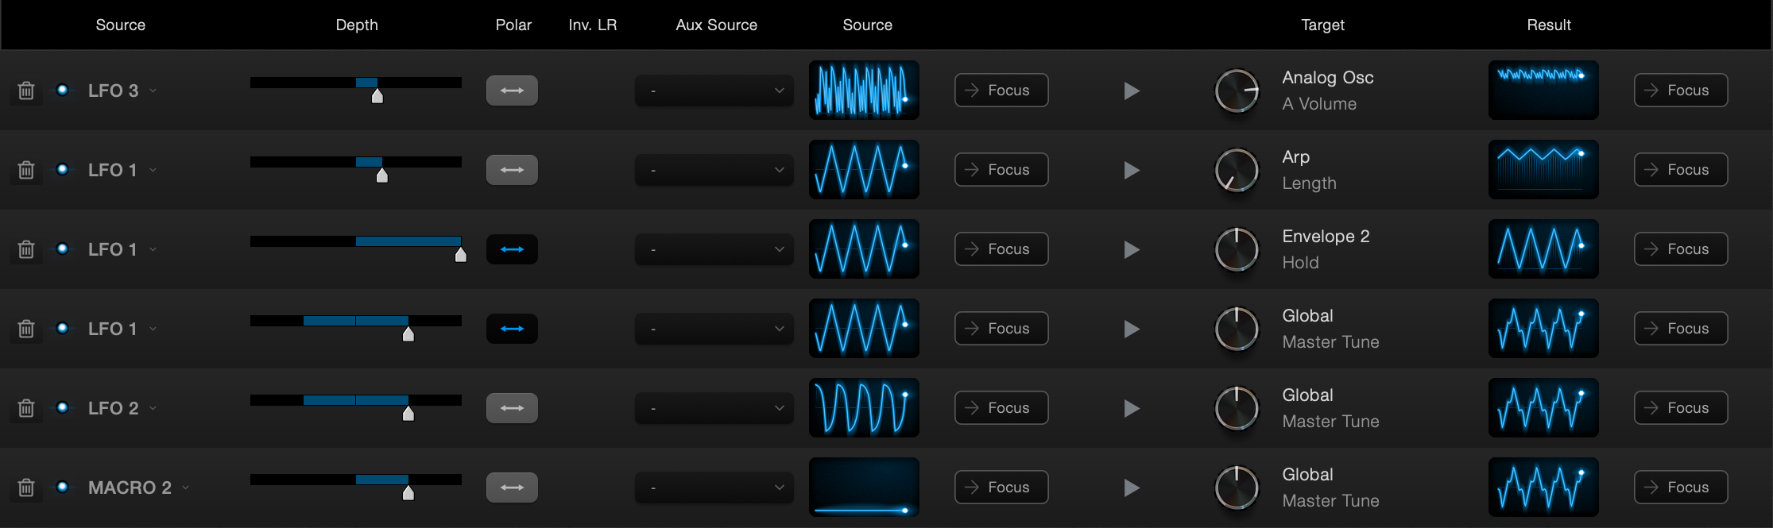Toggle polarity button on Envelope 2 row

(512, 249)
